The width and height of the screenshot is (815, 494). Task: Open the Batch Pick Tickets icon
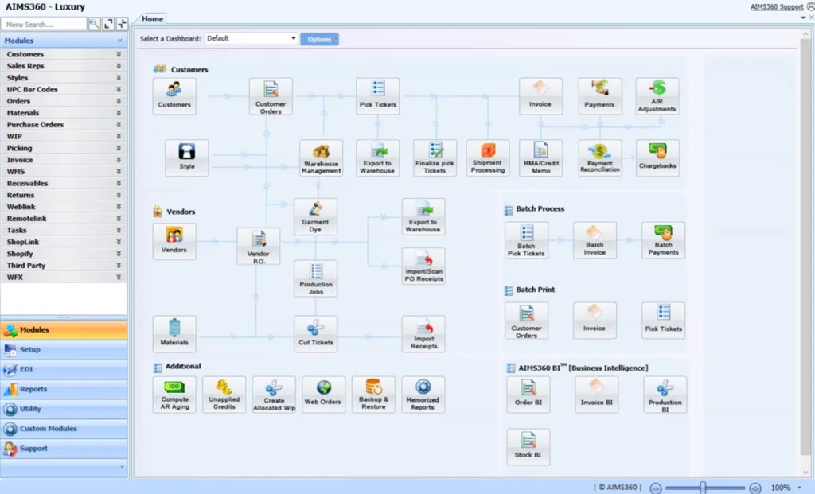526,240
